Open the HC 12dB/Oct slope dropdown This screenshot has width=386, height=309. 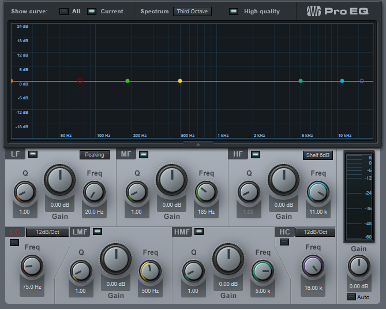click(x=316, y=232)
